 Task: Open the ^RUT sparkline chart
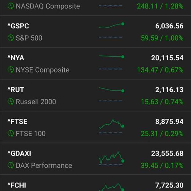(111, 90)
